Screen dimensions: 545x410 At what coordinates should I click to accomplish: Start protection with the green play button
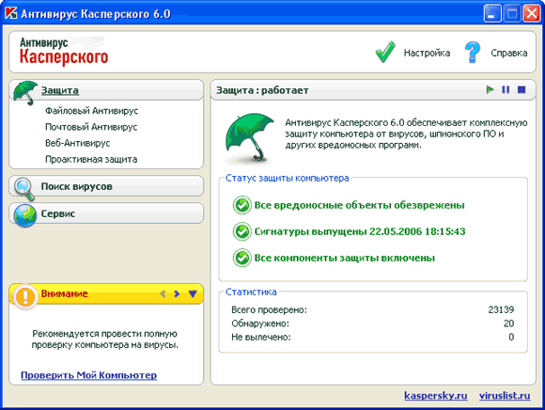click(490, 89)
